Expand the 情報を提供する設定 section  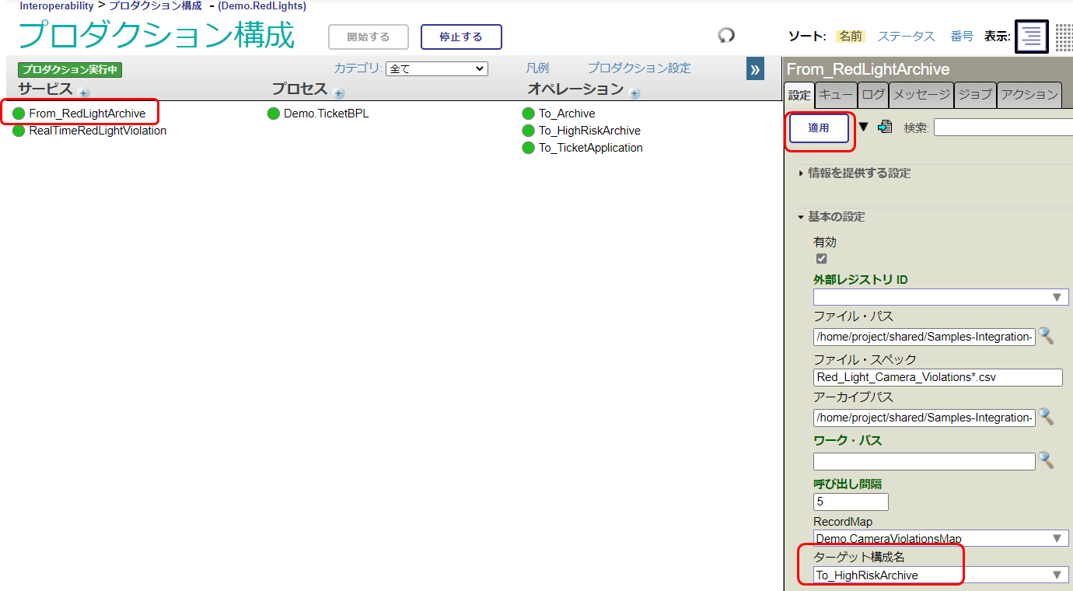(x=858, y=173)
